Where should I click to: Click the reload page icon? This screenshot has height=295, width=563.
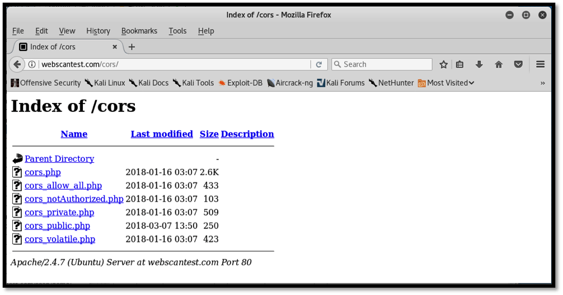319,64
